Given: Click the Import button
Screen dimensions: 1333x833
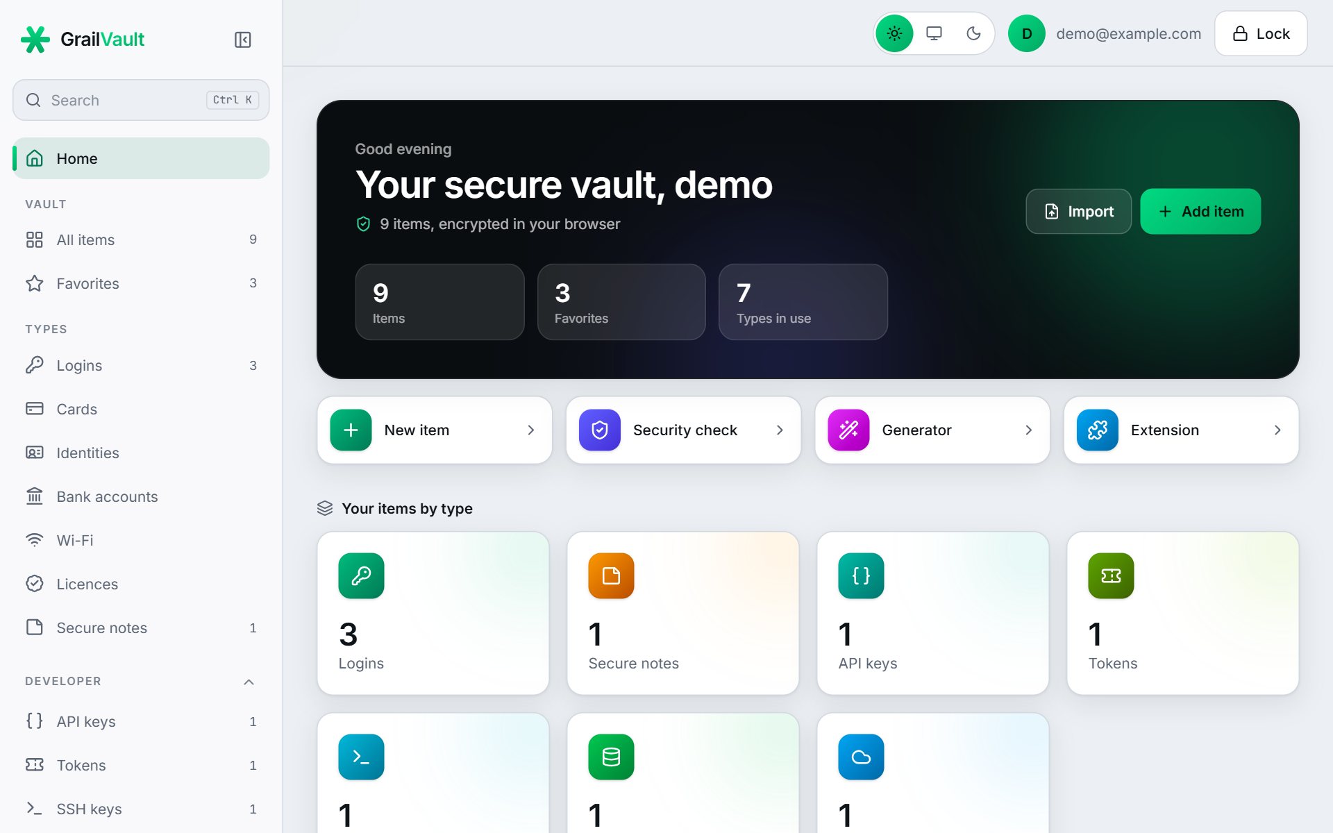Looking at the screenshot, I should (1078, 211).
